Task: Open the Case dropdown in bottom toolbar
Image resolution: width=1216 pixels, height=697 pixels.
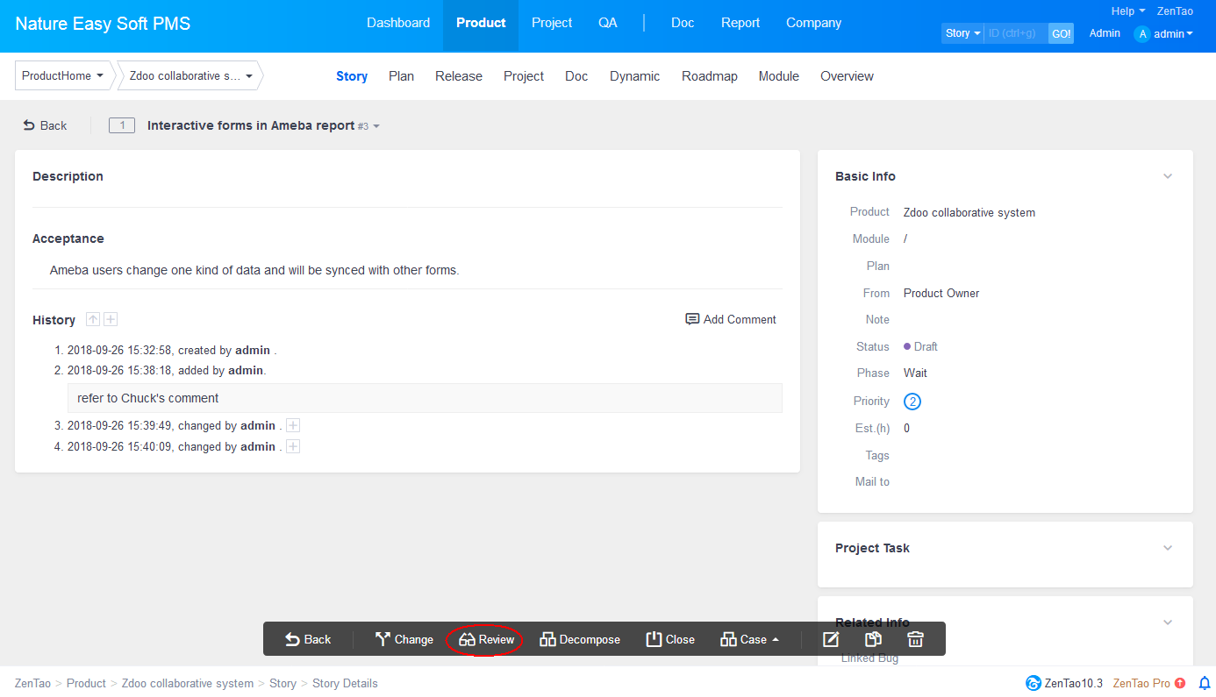Action: tap(750, 639)
